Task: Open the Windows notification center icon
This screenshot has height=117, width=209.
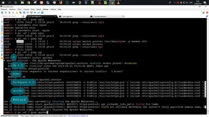Action: tap(205, 3)
